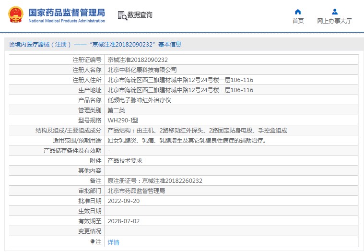Click 产品技术要求 attachment text

click(125, 161)
